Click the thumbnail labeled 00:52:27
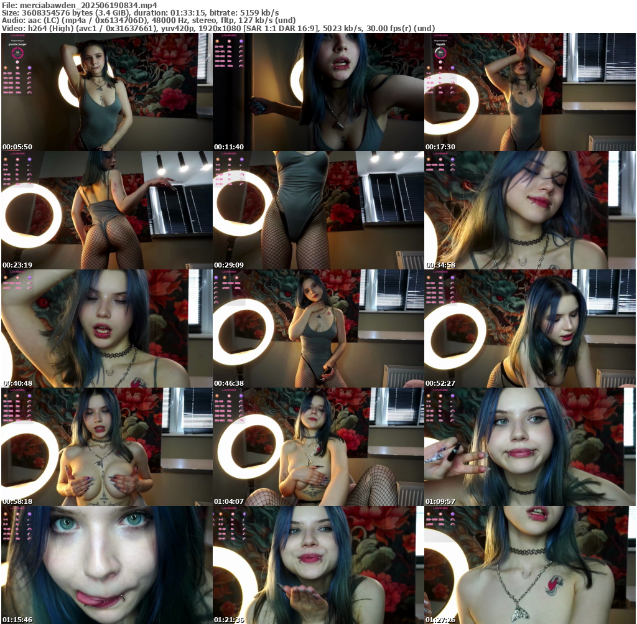The width and height of the screenshot is (637, 624). pyautogui.click(x=529, y=328)
